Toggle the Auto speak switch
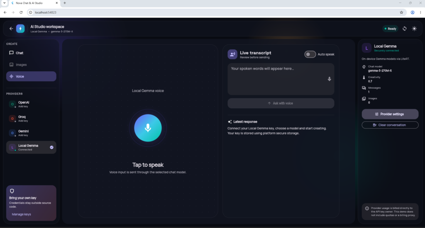Screen dimensions: 425x228 coord(310,54)
